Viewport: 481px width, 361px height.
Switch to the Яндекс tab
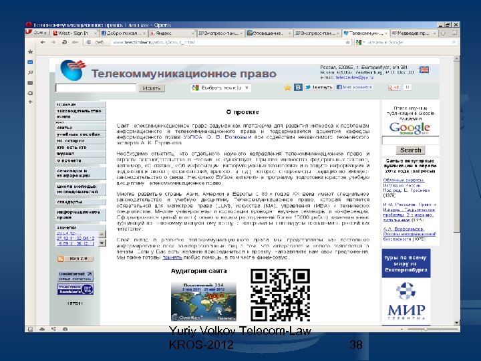172,33
